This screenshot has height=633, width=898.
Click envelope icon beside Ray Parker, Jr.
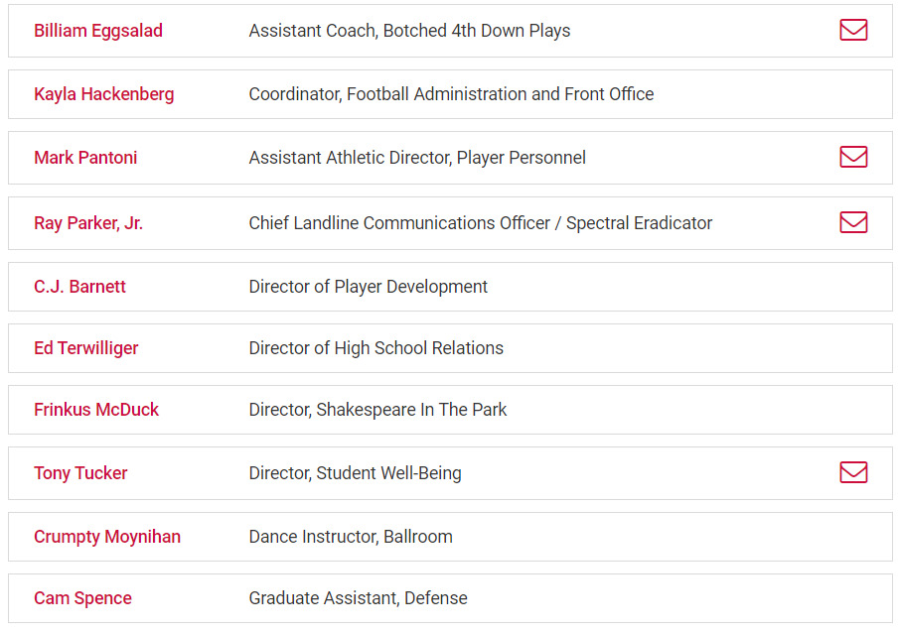click(x=853, y=222)
